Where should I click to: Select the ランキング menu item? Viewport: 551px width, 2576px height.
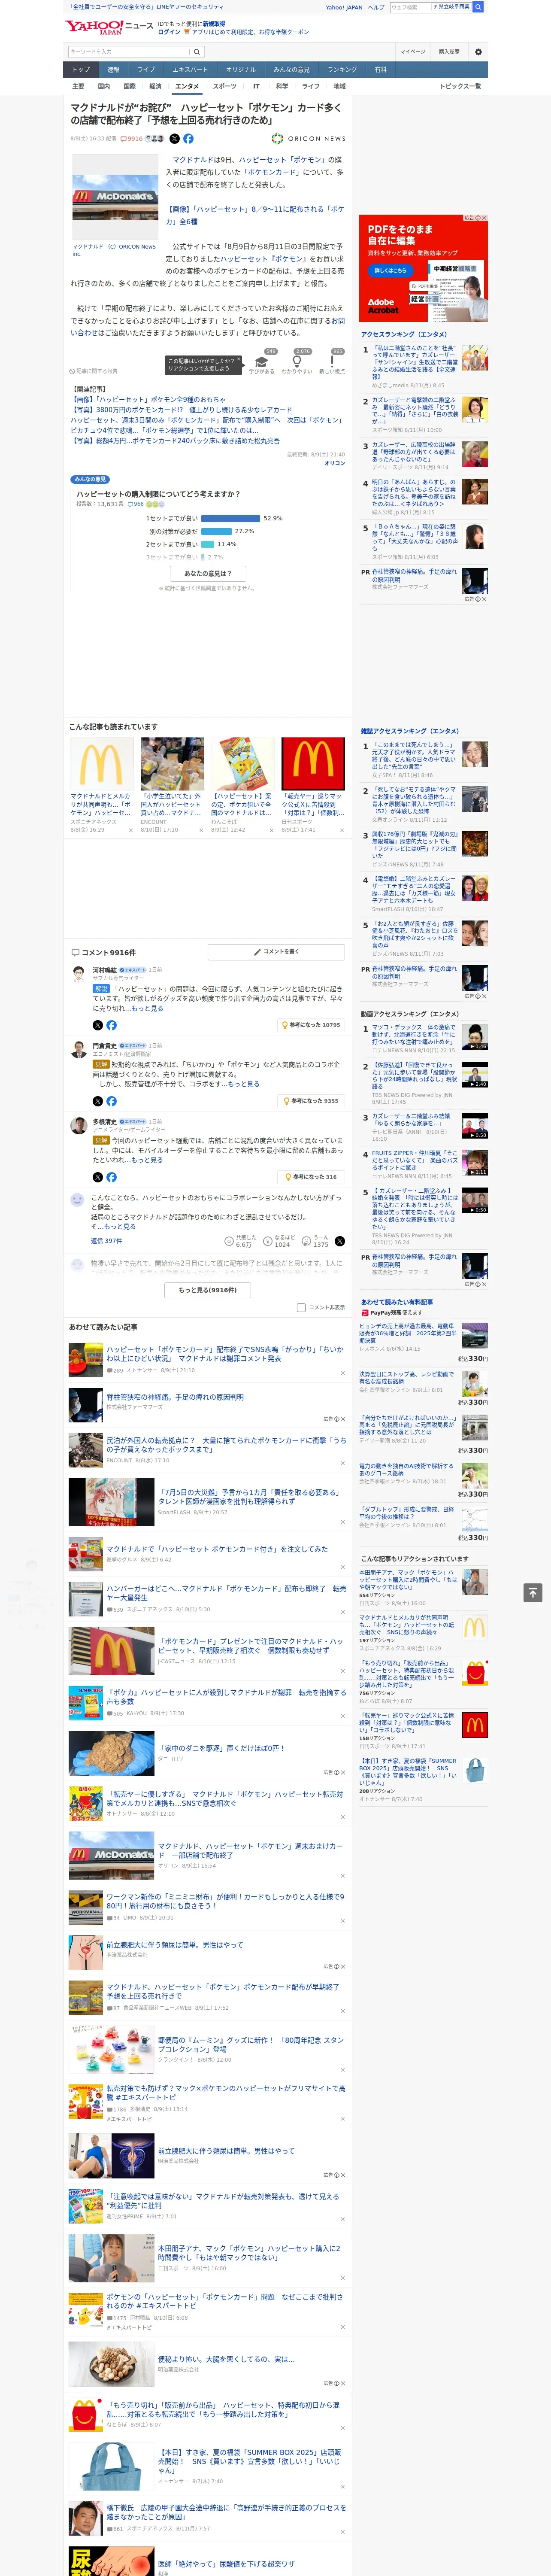point(342,69)
